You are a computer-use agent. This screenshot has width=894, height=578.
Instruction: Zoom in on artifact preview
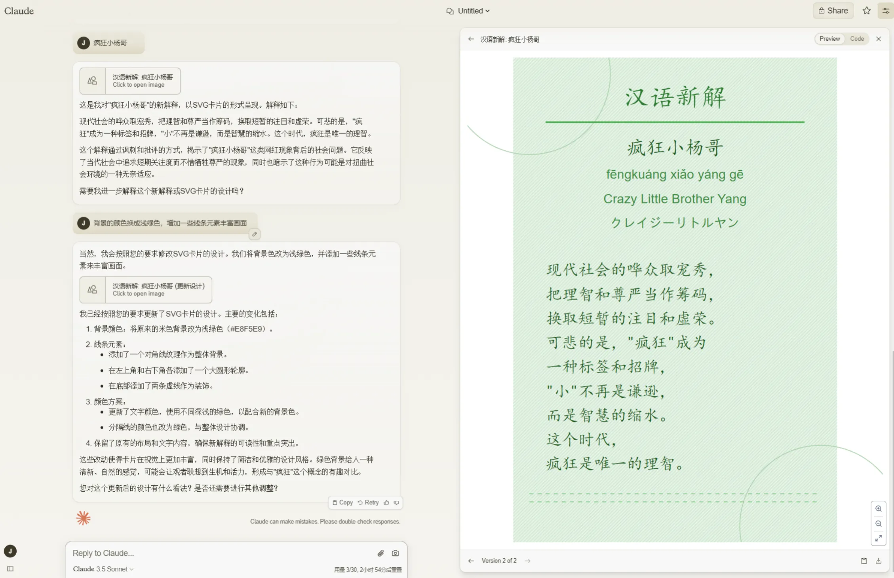tap(878, 509)
